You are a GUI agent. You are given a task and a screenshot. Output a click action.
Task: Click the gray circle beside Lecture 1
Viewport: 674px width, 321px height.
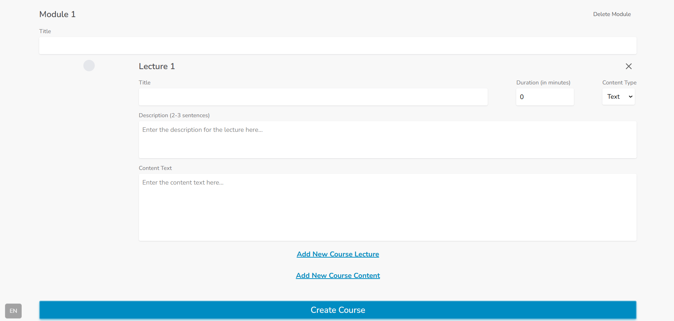89,66
